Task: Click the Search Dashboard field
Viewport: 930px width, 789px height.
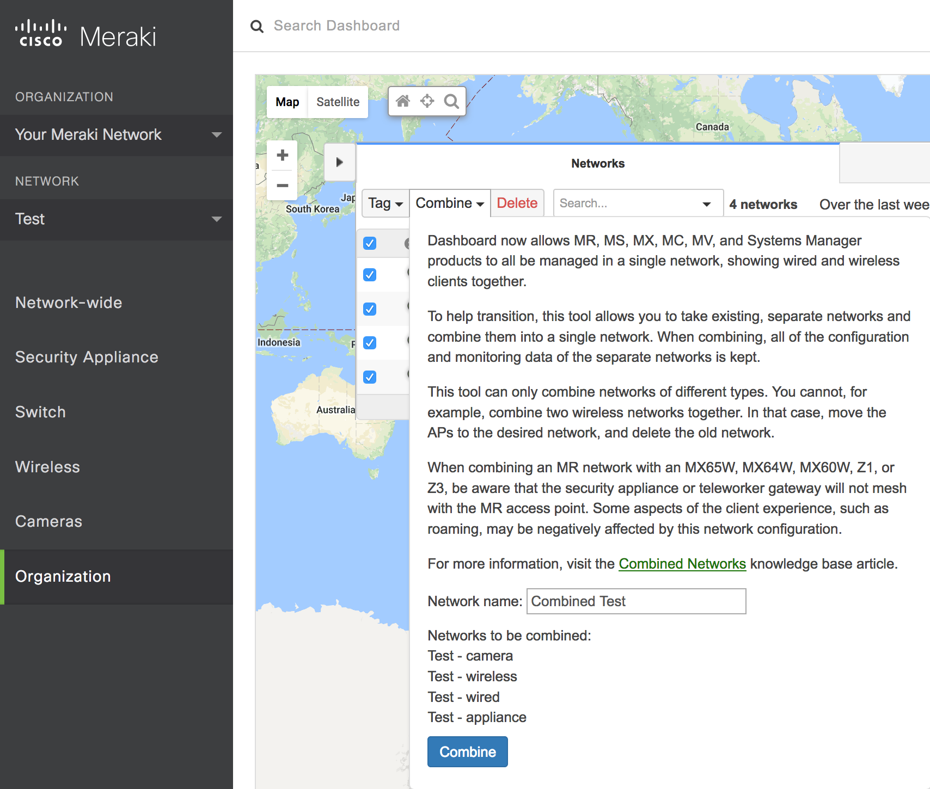Action: coord(336,26)
